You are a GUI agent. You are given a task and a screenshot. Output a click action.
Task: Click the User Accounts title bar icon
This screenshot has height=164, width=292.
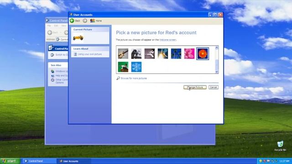[x=71, y=15]
